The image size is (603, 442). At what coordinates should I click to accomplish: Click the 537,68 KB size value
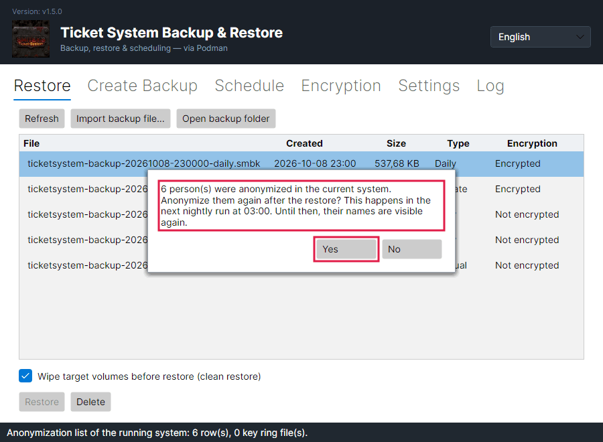click(397, 163)
